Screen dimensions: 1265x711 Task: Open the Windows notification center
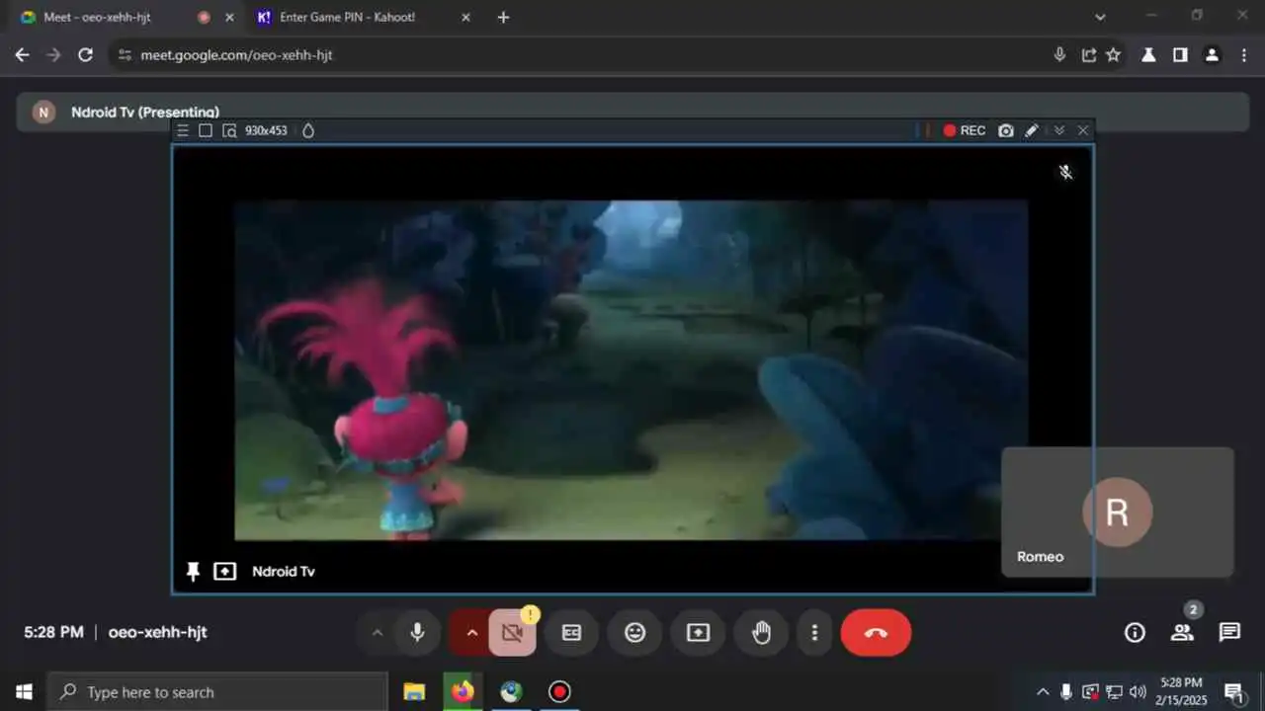pos(1234,692)
